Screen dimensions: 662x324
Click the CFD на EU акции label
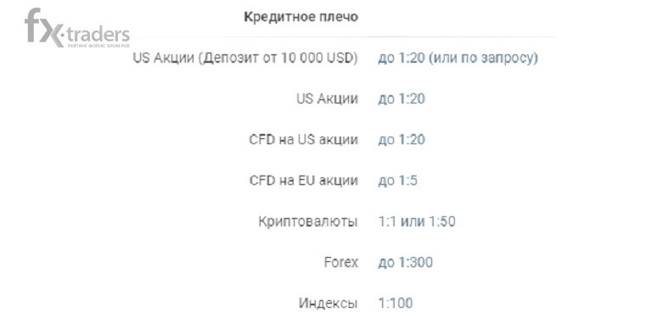coord(304,181)
